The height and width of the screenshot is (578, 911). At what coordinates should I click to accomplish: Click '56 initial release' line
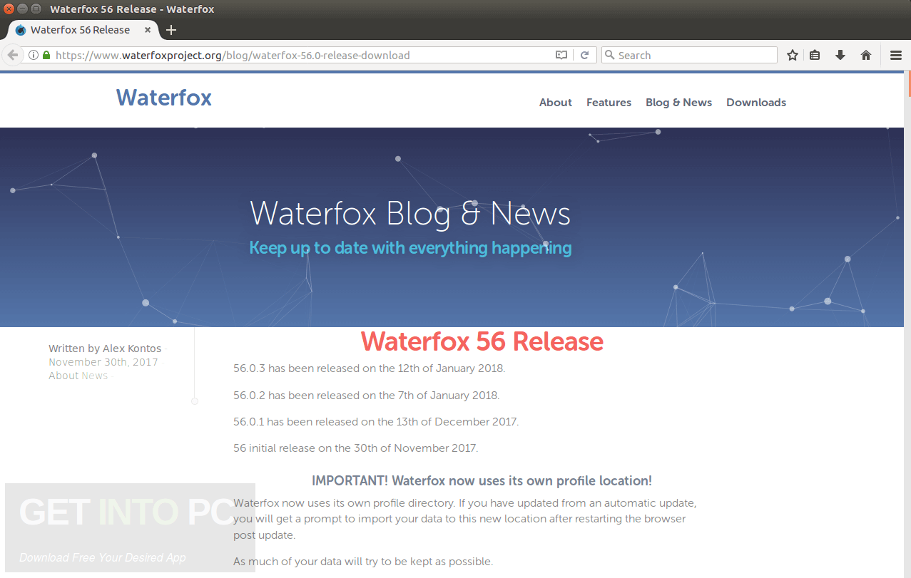click(355, 448)
